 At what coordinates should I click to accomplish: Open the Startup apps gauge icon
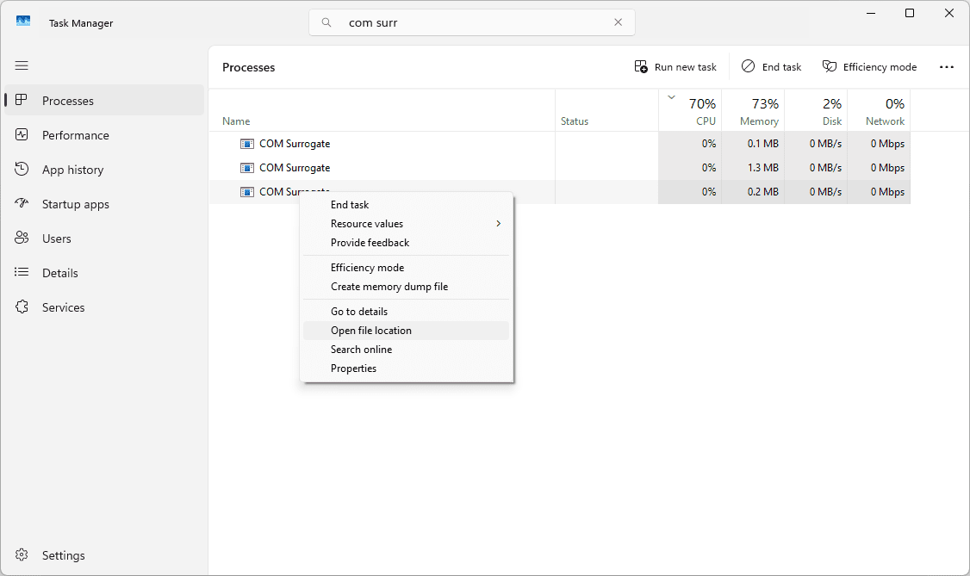(x=22, y=203)
